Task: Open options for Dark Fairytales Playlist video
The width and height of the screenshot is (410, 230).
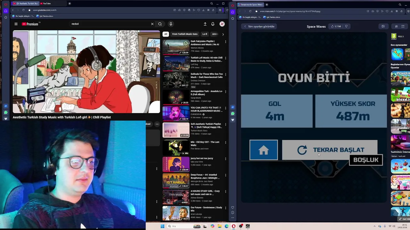Action: (x=225, y=42)
